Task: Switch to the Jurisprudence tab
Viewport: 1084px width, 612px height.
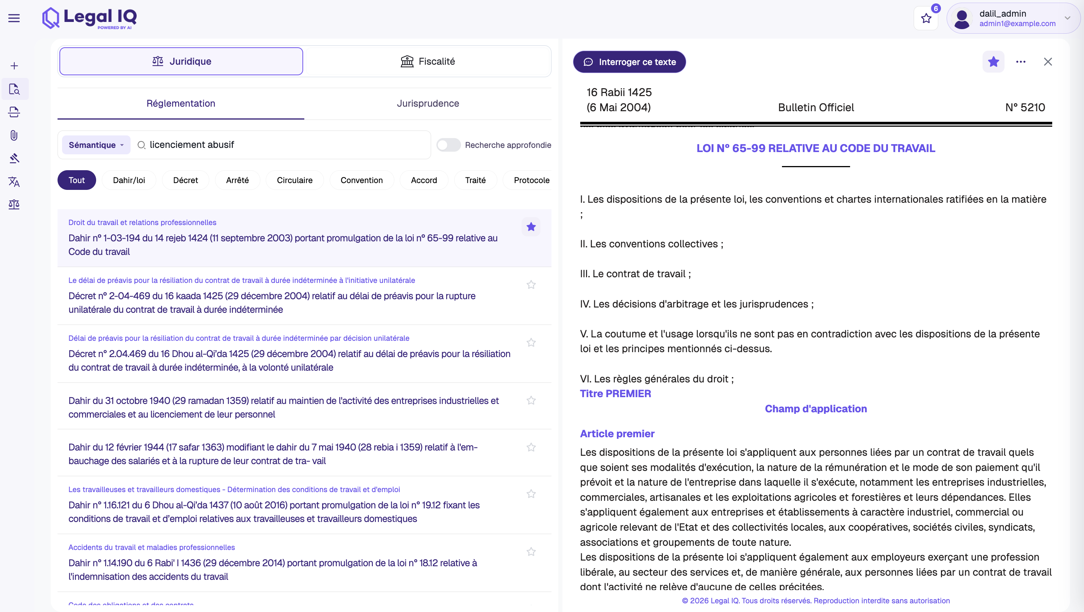Action: tap(428, 104)
